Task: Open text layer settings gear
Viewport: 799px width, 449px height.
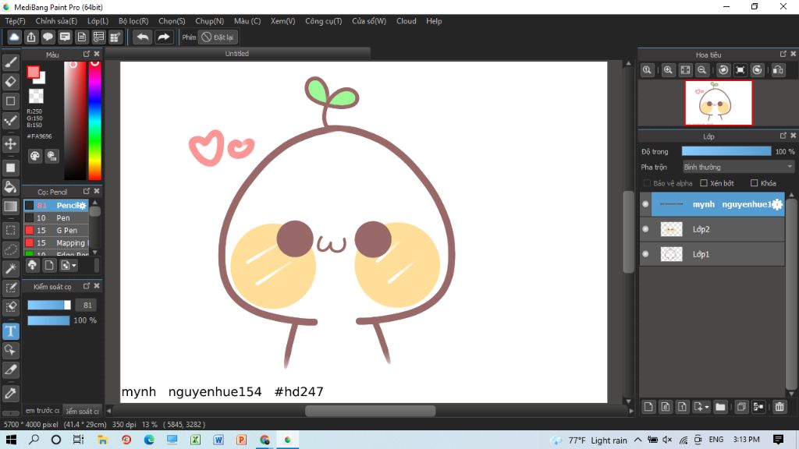Action: tap(776, 204)
